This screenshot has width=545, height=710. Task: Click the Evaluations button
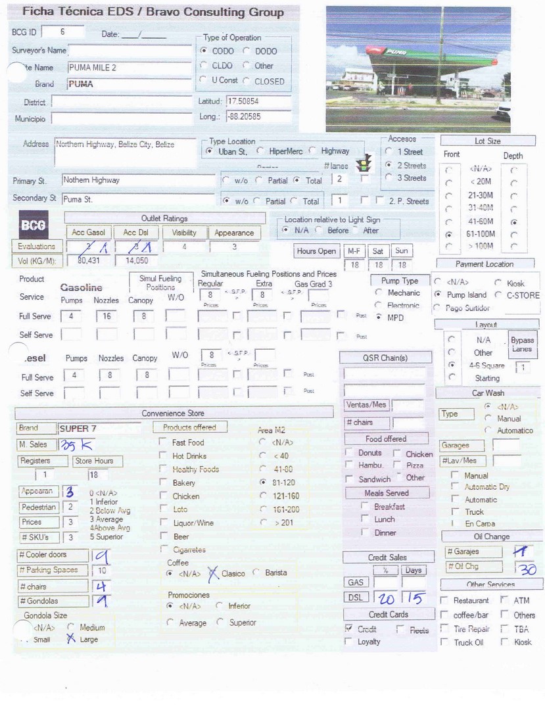click(36, 247)
